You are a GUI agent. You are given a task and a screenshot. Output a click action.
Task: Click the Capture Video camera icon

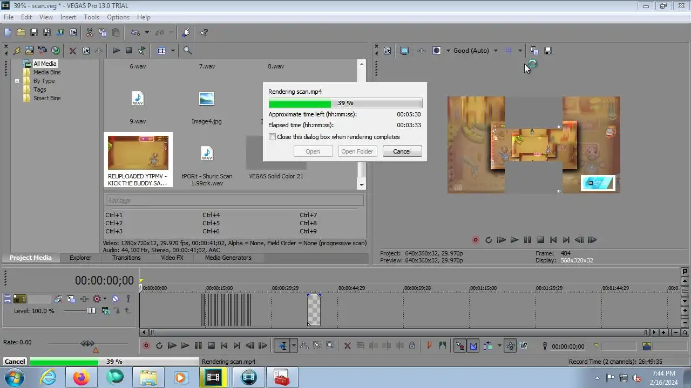(42, 51)
